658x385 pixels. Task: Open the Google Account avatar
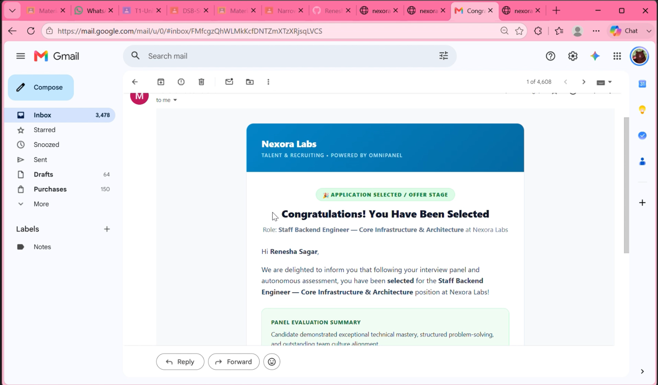pyautogui.click(x=639, y=56)
